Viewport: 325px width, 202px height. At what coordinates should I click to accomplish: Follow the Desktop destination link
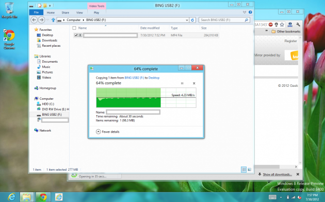point(154,78)
